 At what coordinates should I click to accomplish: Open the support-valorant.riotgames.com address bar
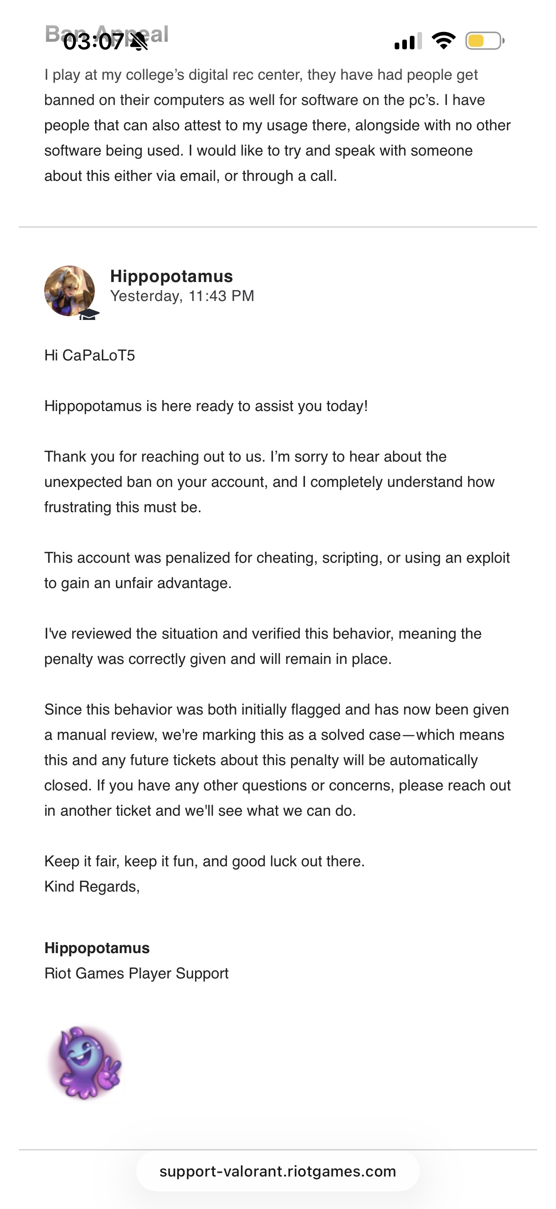278,1171
